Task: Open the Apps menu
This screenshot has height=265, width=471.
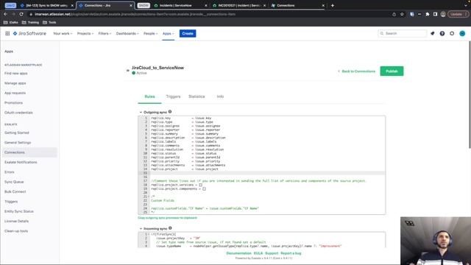Action: click(x=168, y=33)
